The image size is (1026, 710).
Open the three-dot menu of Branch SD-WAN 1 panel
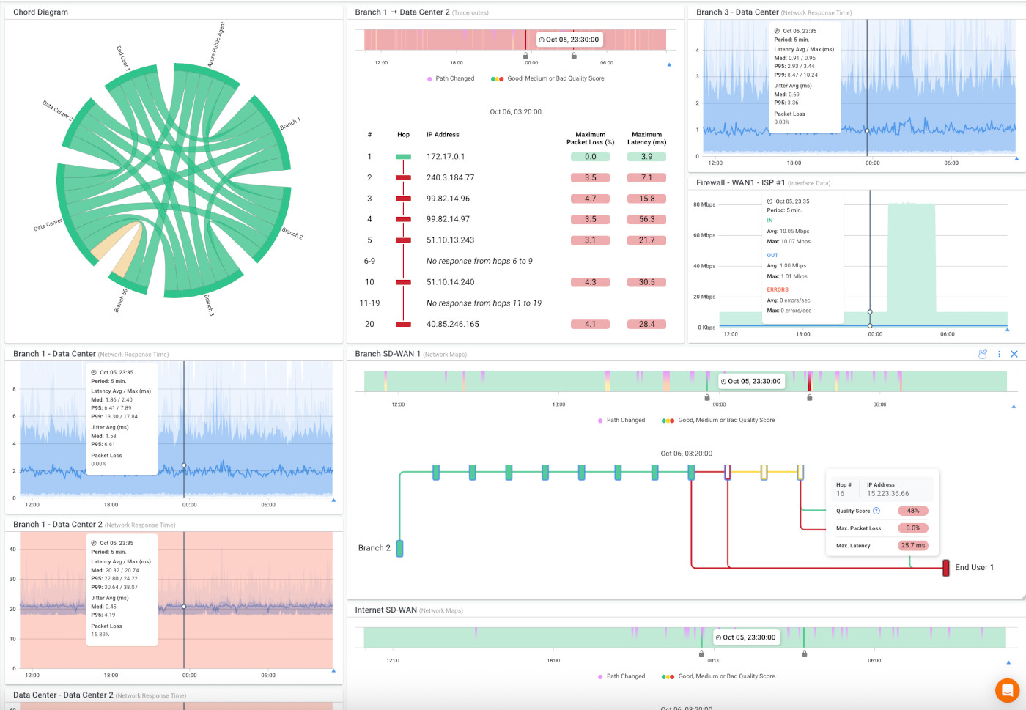point(999,354)
